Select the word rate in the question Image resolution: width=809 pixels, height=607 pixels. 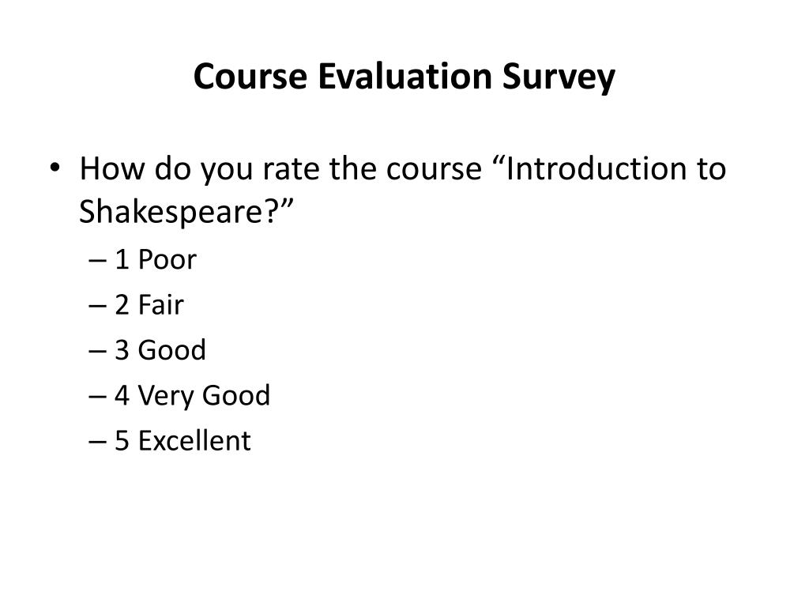pos(291,169)
